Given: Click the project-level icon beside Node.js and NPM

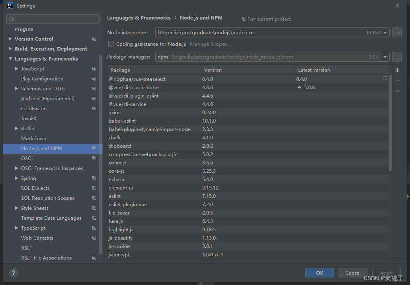Looking at the screenshot, I should point(94,148).
